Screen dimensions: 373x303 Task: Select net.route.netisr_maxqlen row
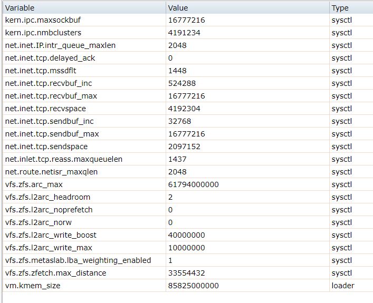[188, 172]
